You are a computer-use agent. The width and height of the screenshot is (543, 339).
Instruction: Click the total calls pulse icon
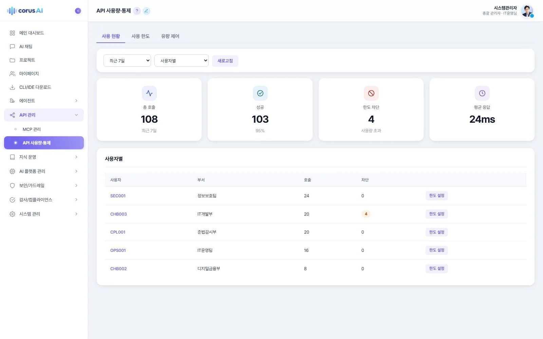pos(149,93)
